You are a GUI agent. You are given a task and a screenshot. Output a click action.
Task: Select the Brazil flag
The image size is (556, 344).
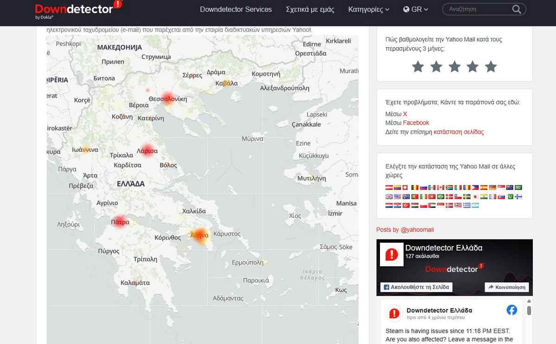coord(441,197)
